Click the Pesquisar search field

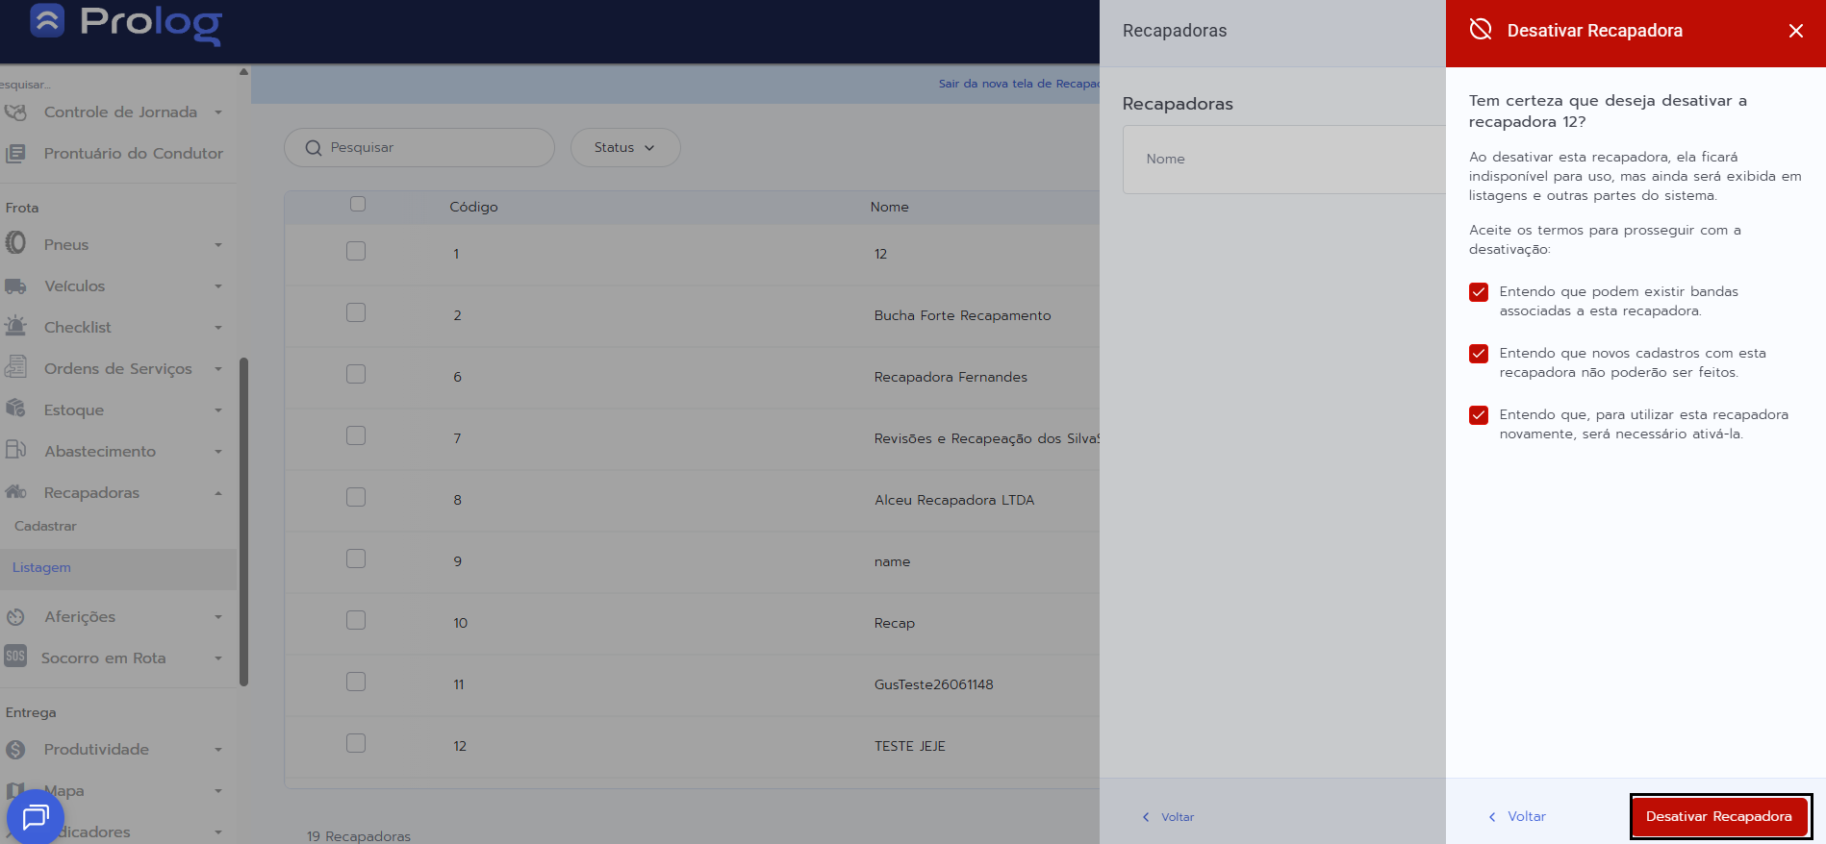pyautogui.click(x=419, y=148)
